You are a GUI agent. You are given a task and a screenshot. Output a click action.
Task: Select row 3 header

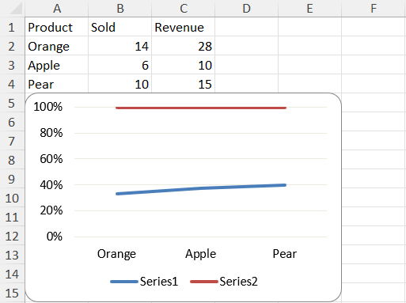point(12,65)
